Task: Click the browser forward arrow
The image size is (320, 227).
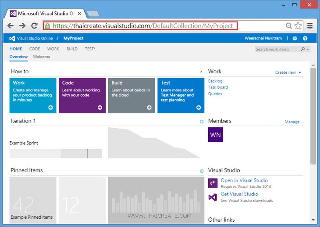Action: coord(22,26)
